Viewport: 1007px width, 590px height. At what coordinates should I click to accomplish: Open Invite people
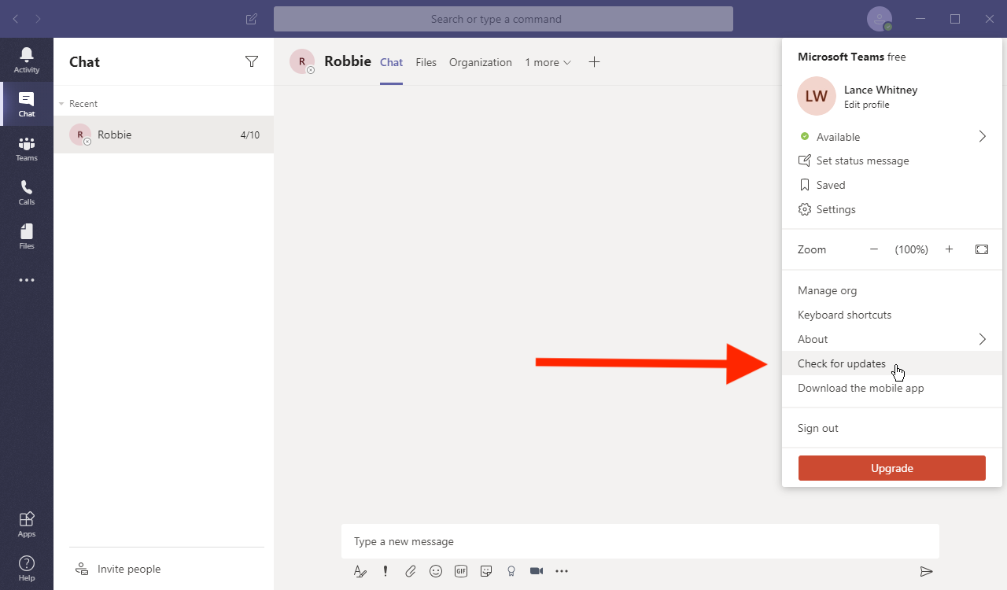[x=118, y=569]
